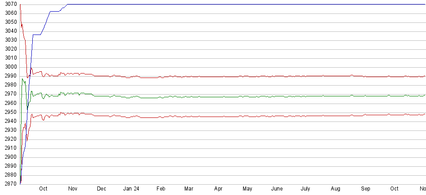
Task: Select the 3000 value on the y-axis
Action: pos(9,67)
